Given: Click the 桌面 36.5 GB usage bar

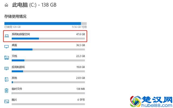Looking at the screenshot, I should coord(48,49).
